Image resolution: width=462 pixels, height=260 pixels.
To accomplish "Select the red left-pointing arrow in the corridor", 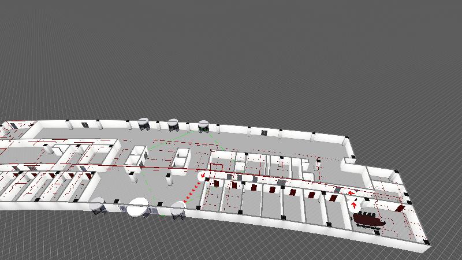I will tap(351, 193).
